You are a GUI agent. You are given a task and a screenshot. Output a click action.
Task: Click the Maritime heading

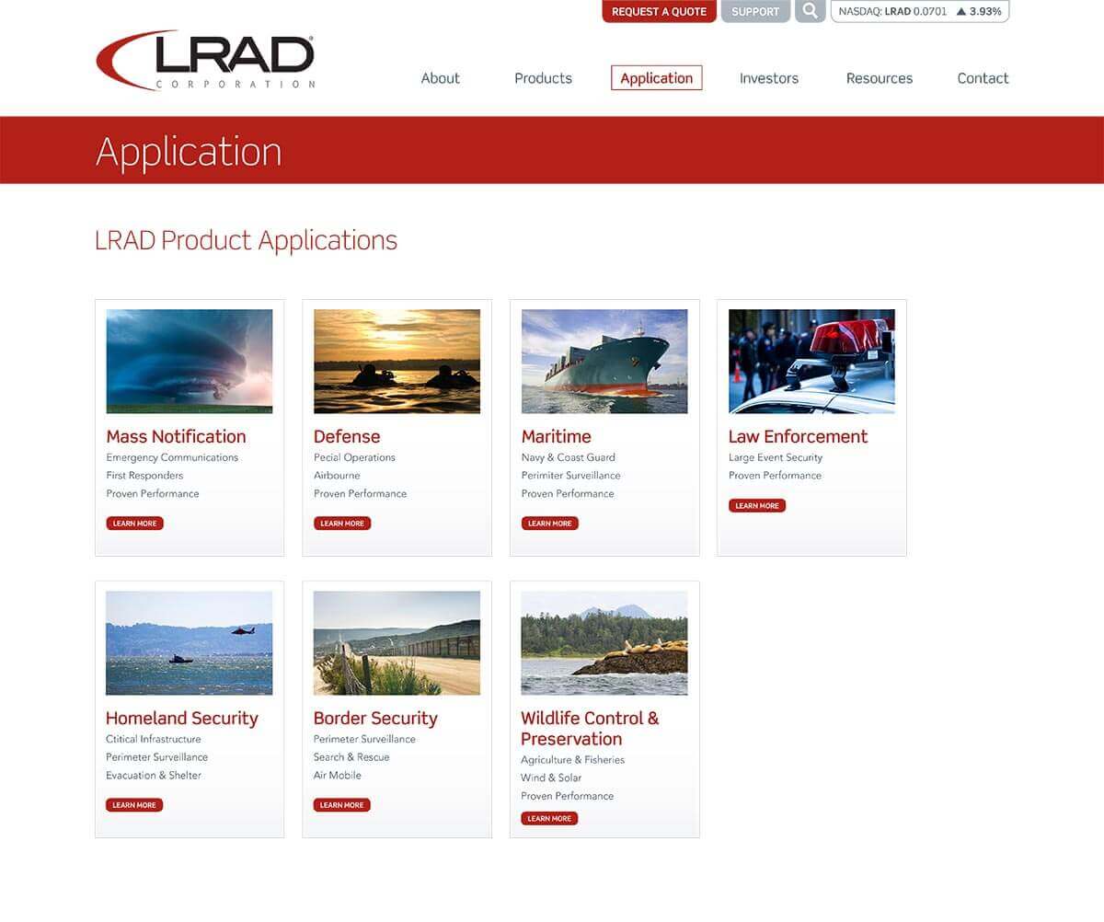tap(556, 436)
